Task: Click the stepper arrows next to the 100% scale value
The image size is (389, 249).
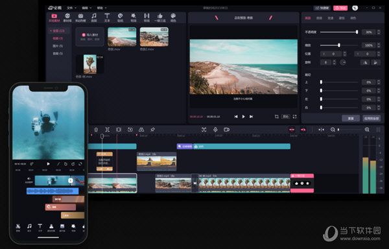Action: [x=379, y=45]
